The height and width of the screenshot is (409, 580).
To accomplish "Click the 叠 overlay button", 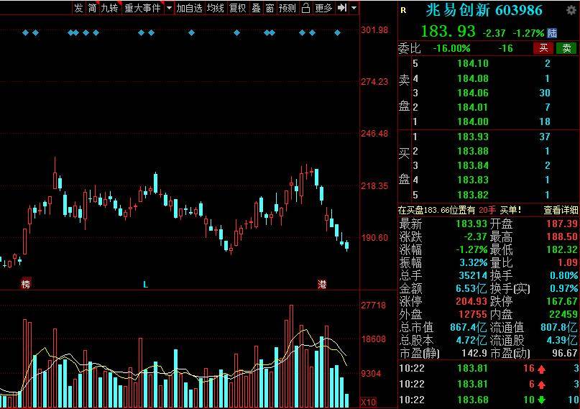I will tap(256, 8).
